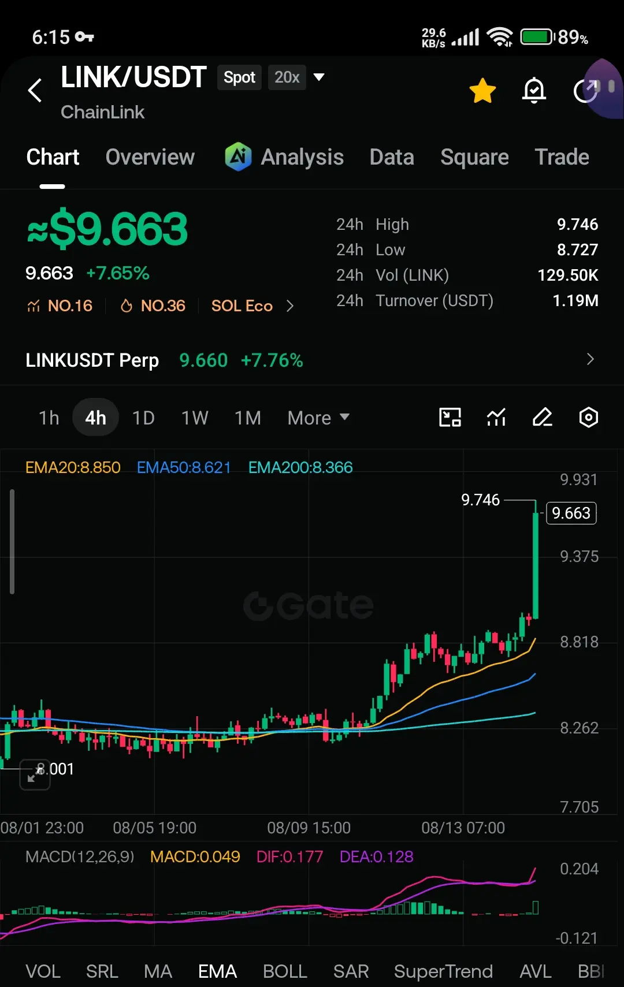The width and height of the screenshot is (624, 987).
Task: Select the AVL indicator
Action: click(x=535, y=971)
